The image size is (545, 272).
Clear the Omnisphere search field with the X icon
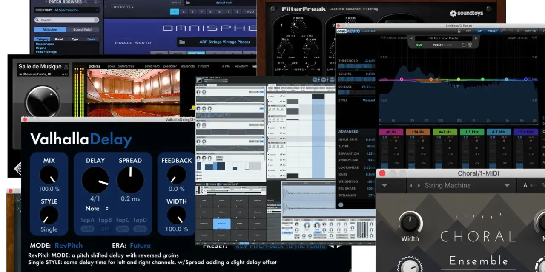pos(96,20)
